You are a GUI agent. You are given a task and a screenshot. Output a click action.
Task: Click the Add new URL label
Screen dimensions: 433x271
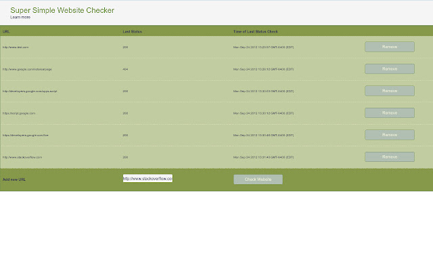pyautogui.click(x=14, y=180)
